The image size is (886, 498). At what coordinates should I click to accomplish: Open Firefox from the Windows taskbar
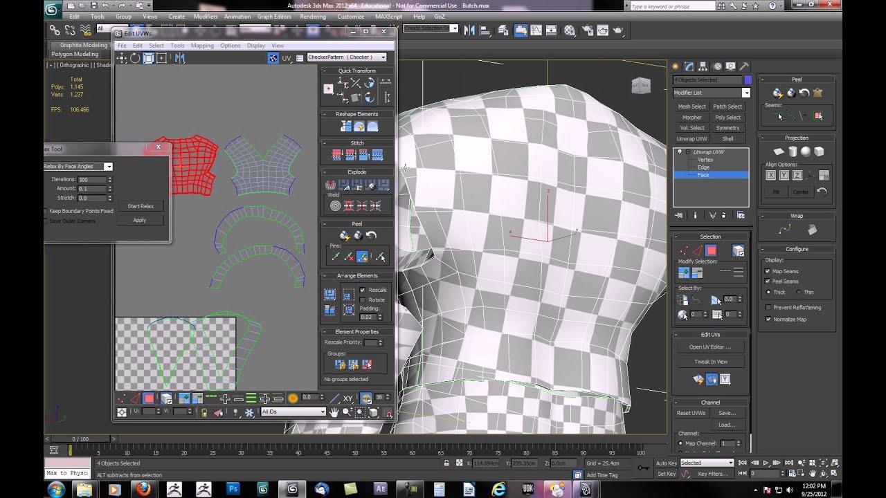pyautogui.click(x=143, y=489)
